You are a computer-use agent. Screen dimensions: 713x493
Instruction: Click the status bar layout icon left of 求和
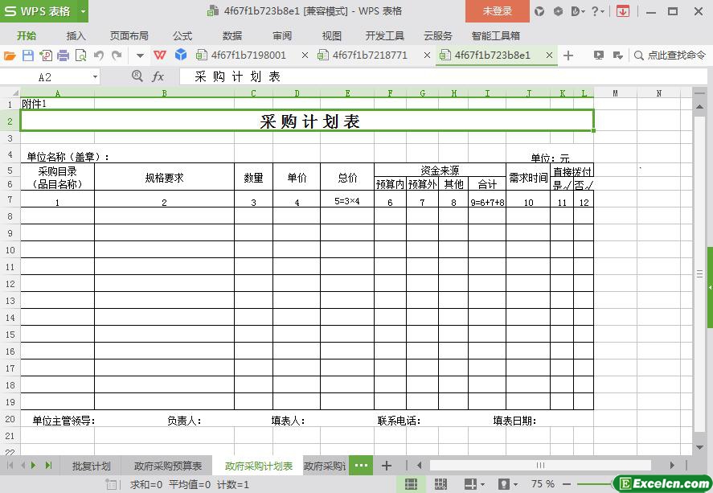coord(111,484)
